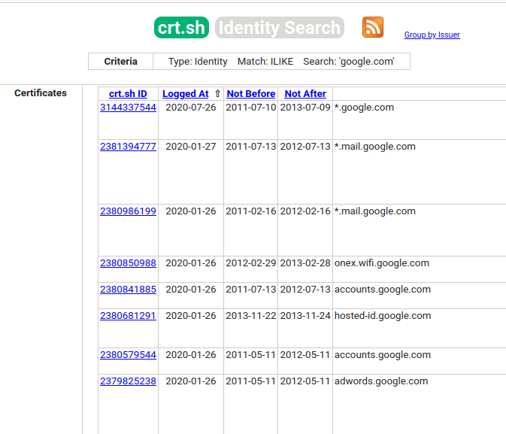Image resolution: width=506 pixels, height=434 pixels.
Task: Open certificate 3144337544
Action: click(128, 108)
